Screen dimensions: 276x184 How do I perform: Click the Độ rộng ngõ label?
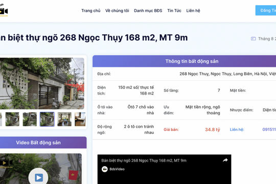(x=105, y=129)
